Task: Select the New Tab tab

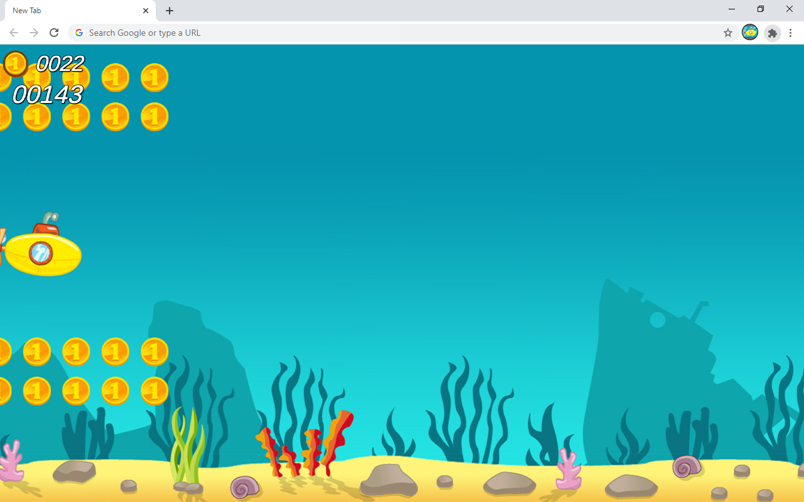Action: pyautogui.click(x=80, y=11)
